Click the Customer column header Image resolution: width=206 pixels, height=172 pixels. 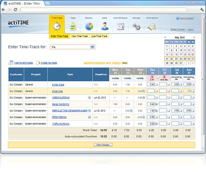pos(16,75)
